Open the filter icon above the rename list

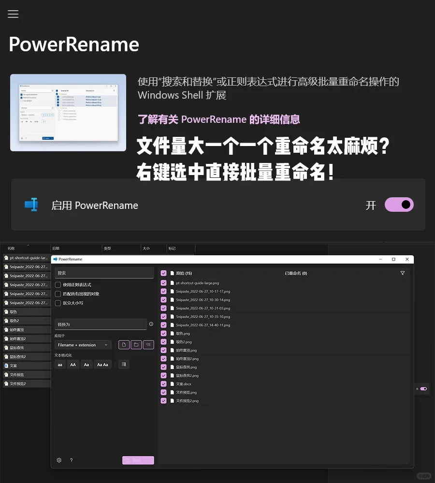pos(403,273)
